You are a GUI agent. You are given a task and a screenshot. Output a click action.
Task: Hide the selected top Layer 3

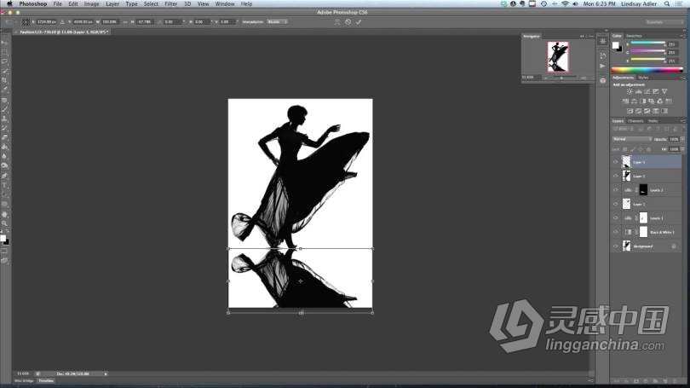coord(616,162)
